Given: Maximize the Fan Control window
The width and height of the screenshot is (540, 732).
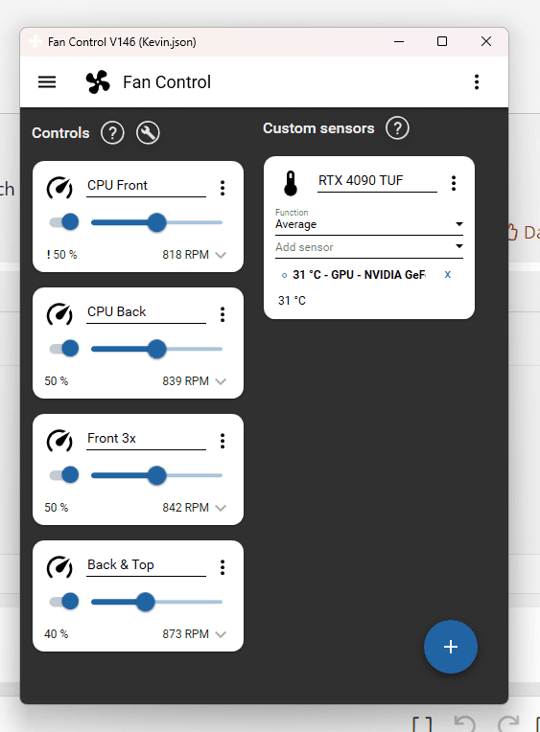Looking at the screenshot, I should 442,41.
